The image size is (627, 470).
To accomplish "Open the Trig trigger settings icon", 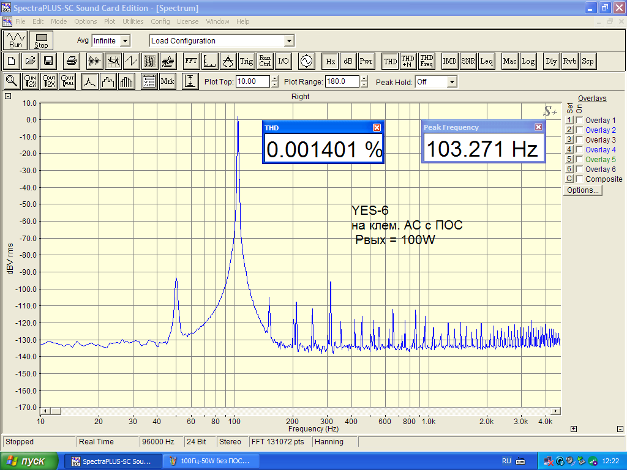I will tap(246, 61).
